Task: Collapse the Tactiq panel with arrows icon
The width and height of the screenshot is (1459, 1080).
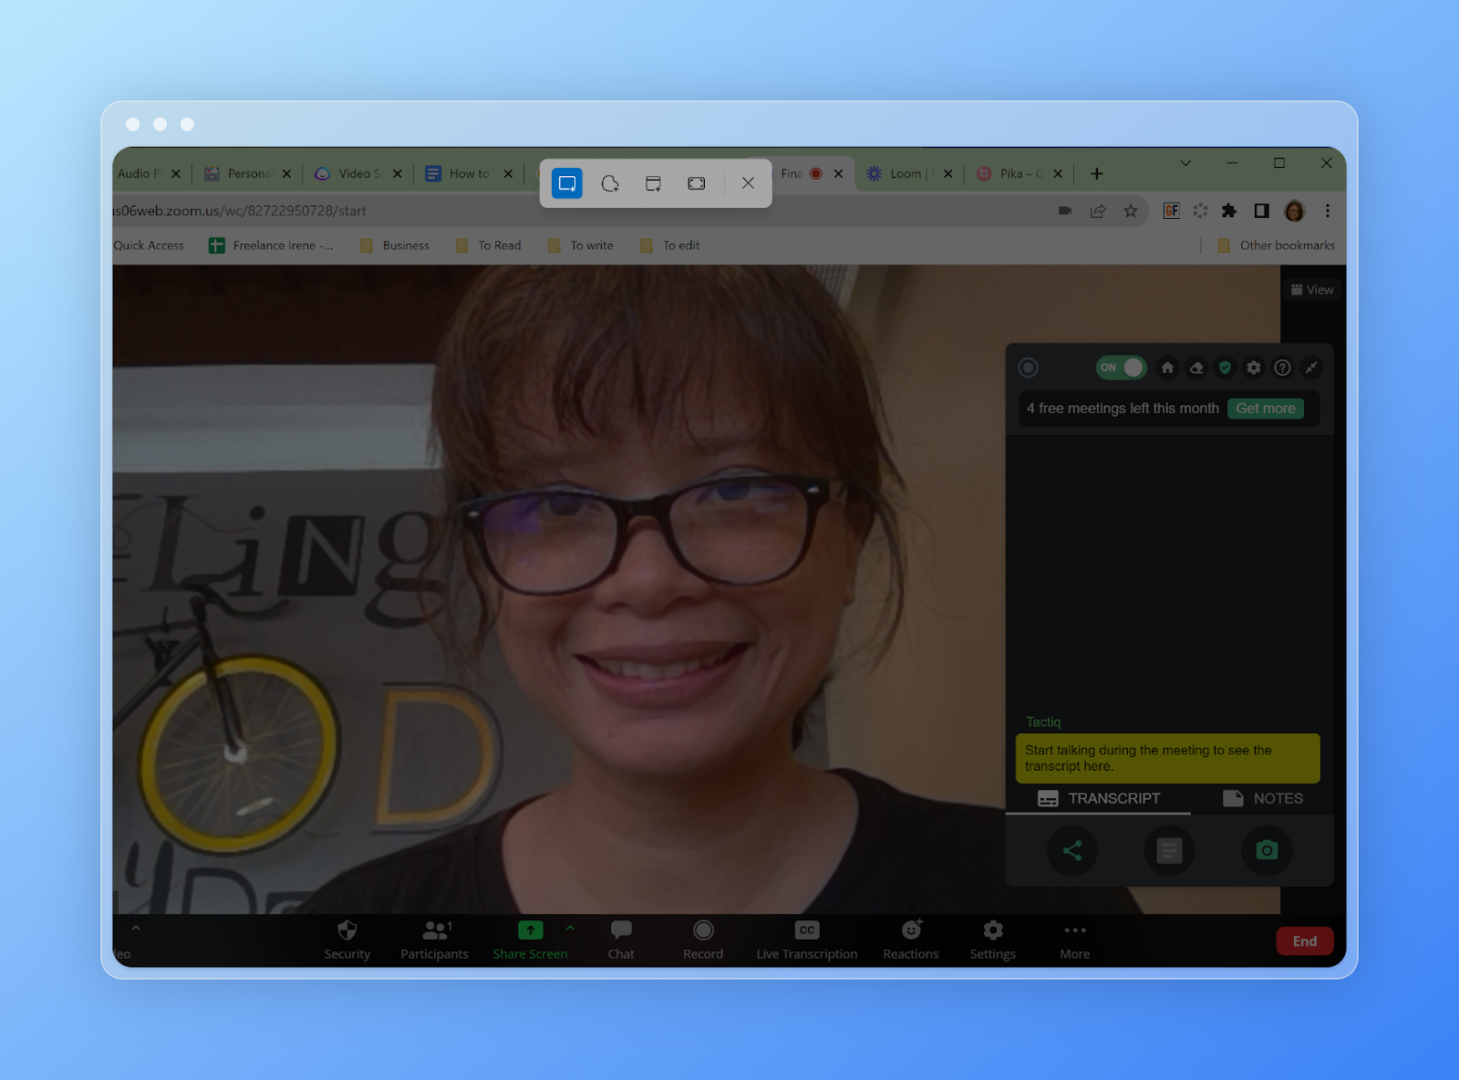Action: point(1311,369)
